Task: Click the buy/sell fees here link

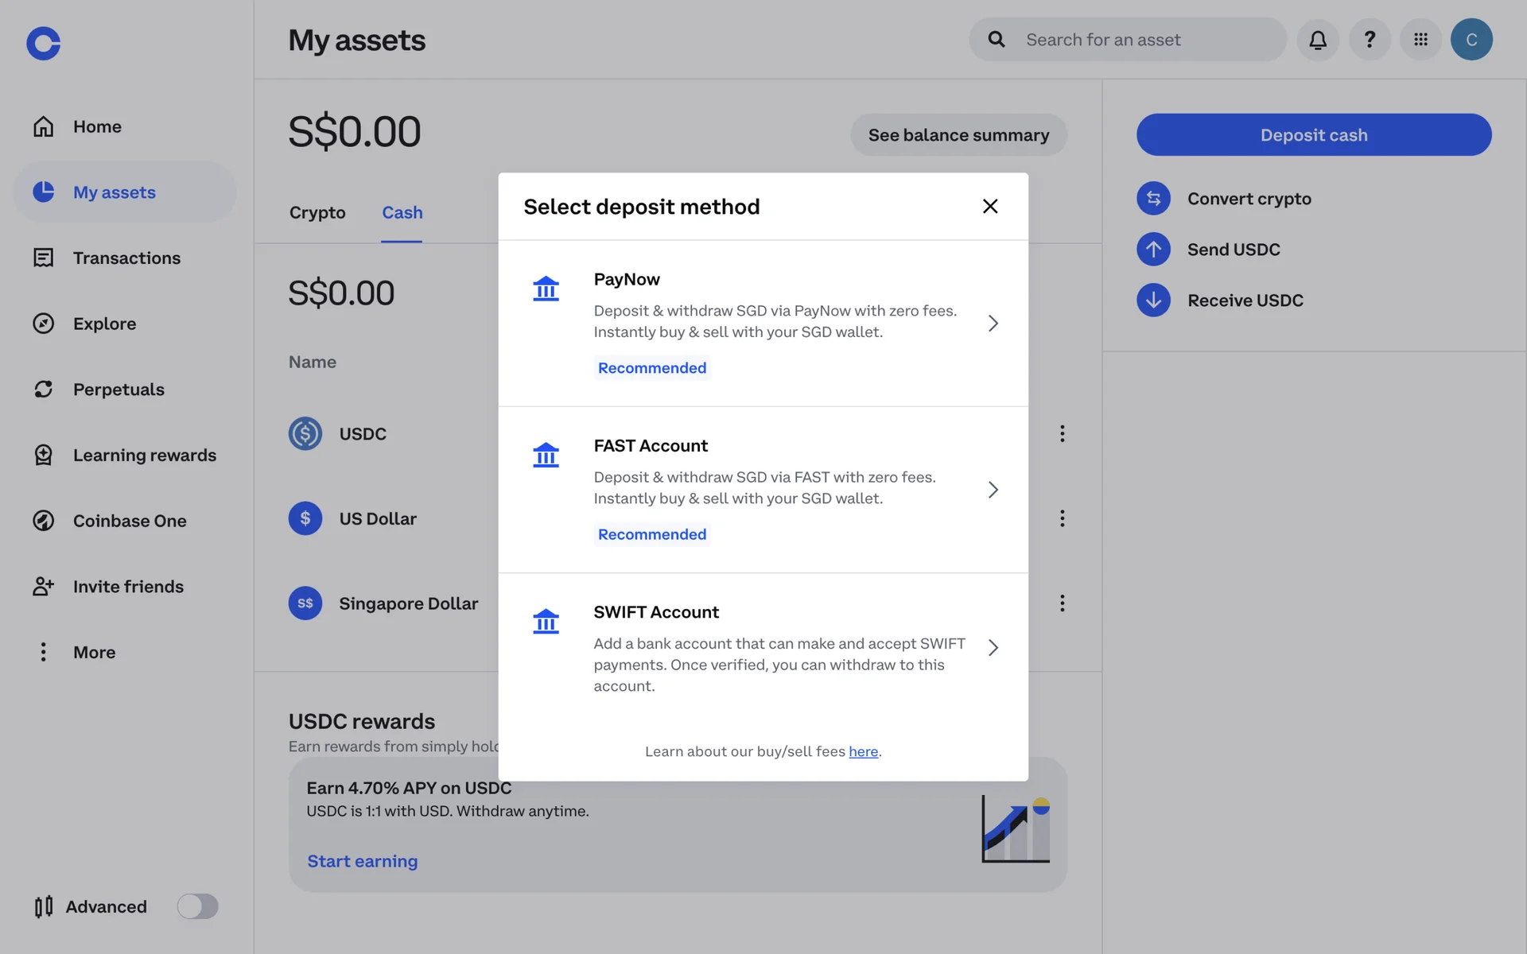Action: (863, 752)
